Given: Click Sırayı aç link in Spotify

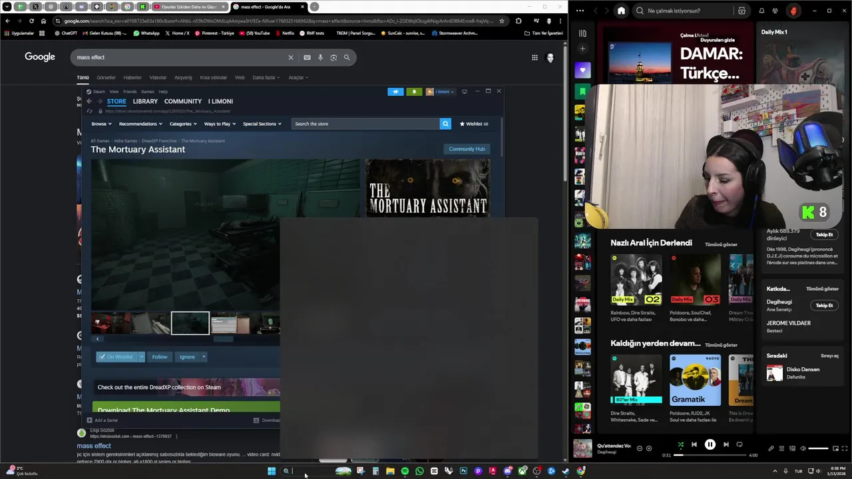Looking at the screenshot, I should tap(829, 356).
